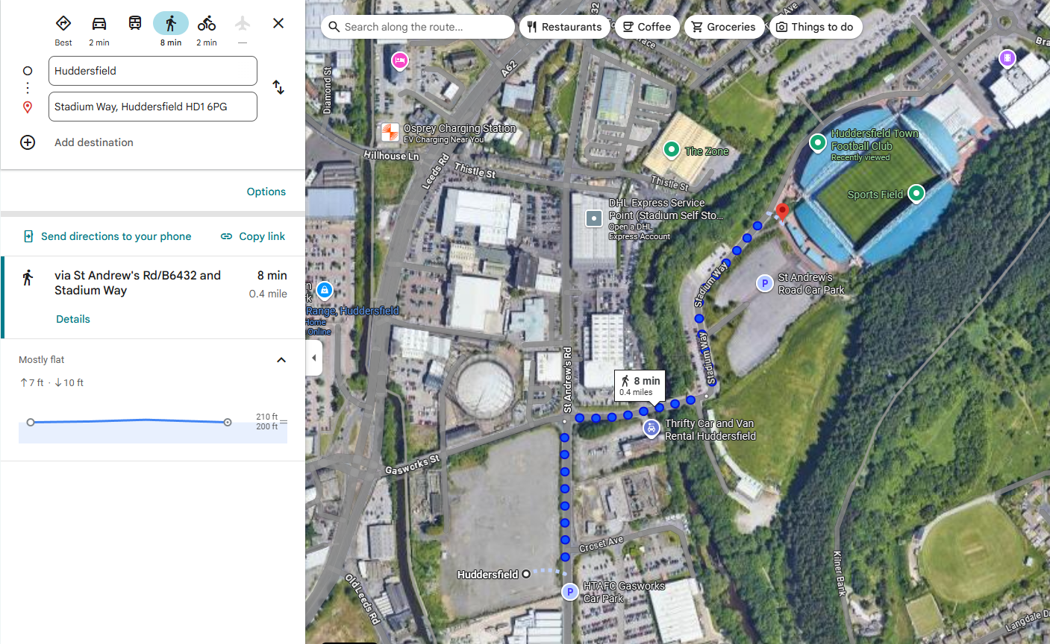This screenshot has height=644, width=1050.
Task: Switch to Transit travel mode
Action: (x=135, y=23)
